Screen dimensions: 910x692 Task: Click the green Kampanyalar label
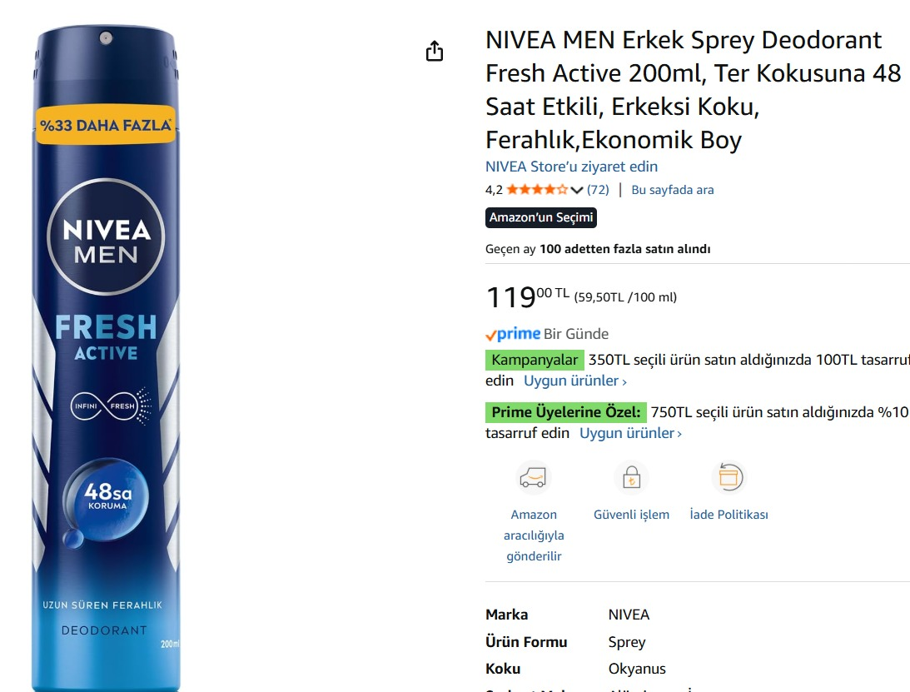[x=535, y=361]
